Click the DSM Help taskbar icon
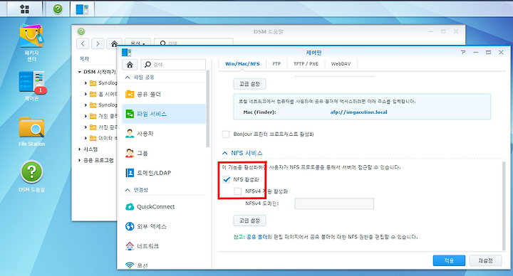 (x=58, y=9)
